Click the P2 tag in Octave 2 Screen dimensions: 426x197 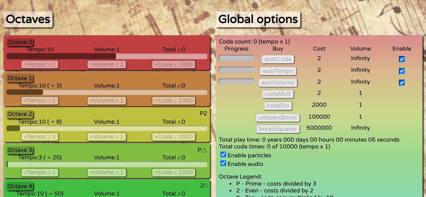(203, 113)
